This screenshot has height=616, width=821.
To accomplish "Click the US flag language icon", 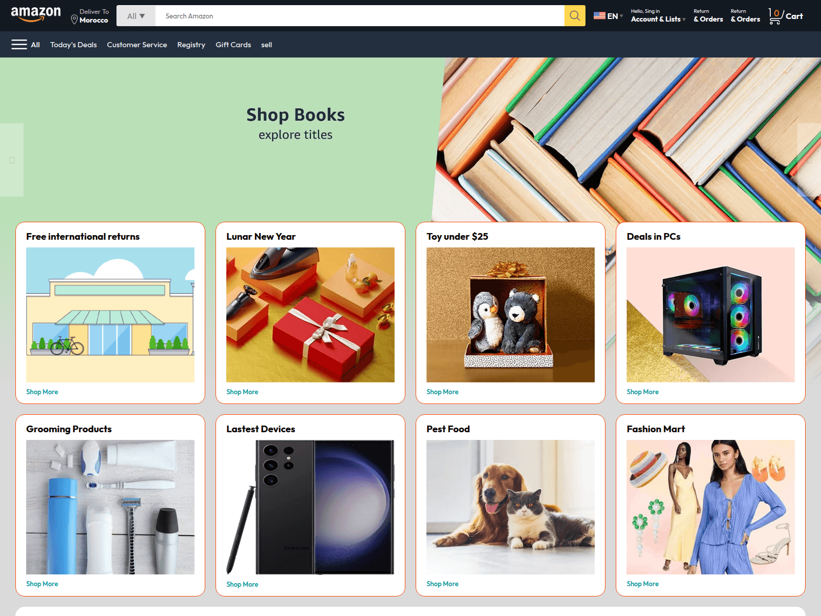I will click(x=599, y=16).
